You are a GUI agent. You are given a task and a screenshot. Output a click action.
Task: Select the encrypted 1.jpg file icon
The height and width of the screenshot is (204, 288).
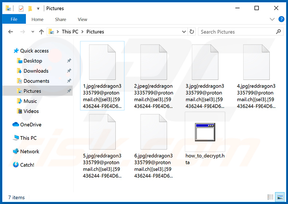click(102, 62)
